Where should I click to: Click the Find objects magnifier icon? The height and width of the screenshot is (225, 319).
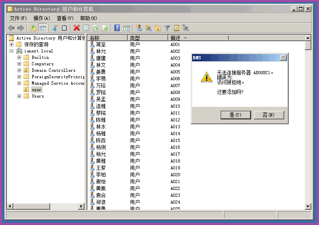pos(176,28)
